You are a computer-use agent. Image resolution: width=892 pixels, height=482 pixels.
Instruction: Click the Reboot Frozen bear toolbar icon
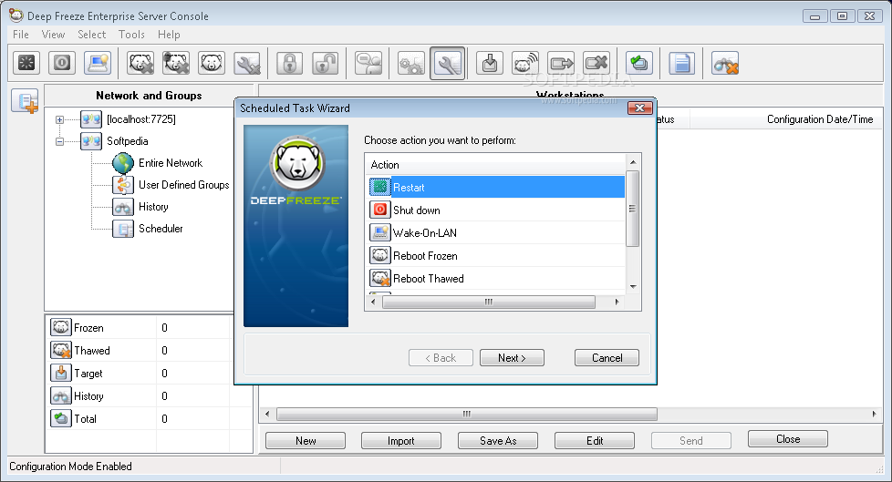tap(212, 63)
